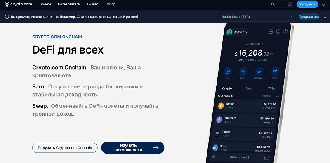Tap the search icon in Browse Web3 bar
Screen dimensions: 330x163
click(x=214, y=157)
